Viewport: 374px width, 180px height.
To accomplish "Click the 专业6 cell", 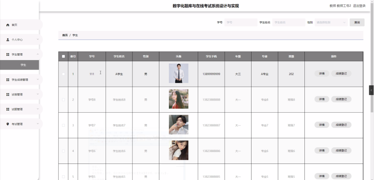I will coord(265,151).
